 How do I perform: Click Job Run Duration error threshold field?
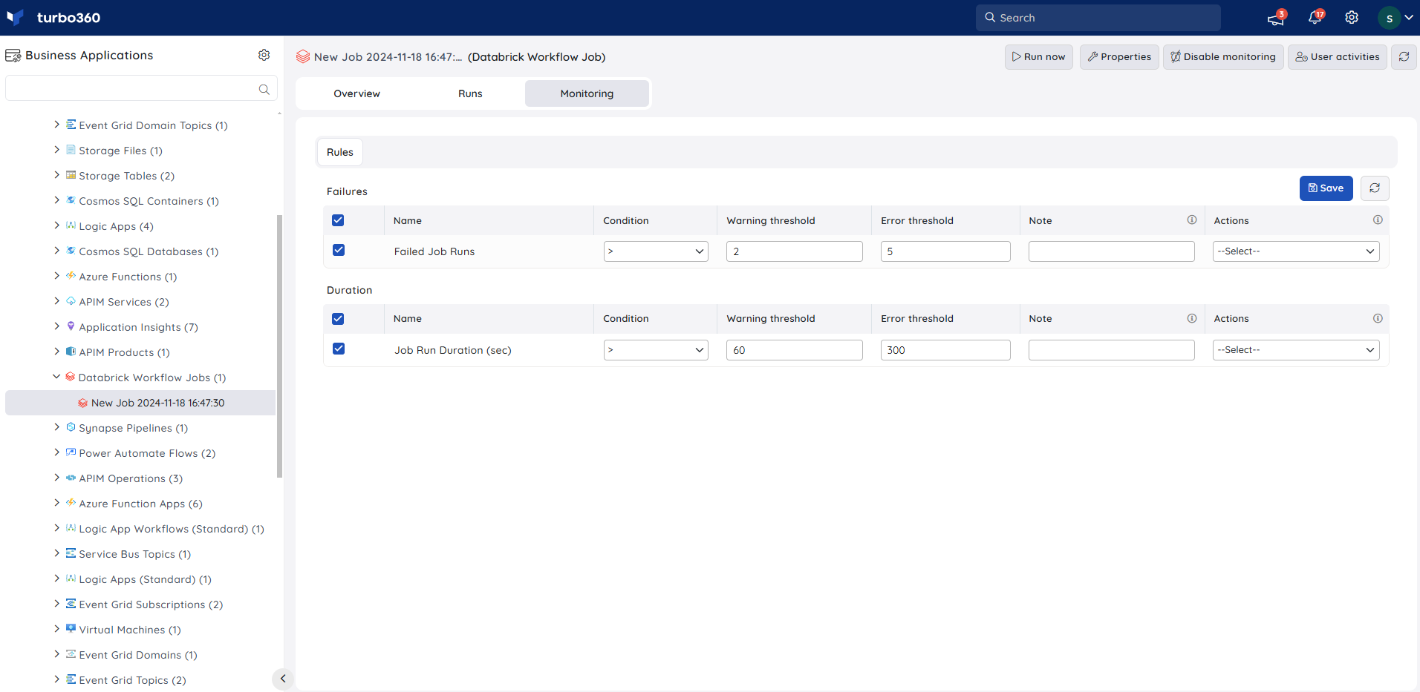pyautogui.click(x=945, y=350)
